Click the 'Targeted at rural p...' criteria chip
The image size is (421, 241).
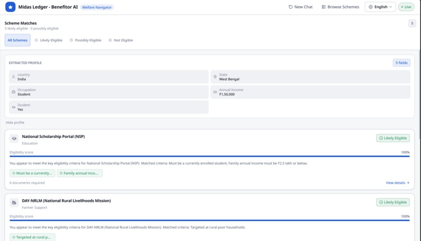(32, 237)
